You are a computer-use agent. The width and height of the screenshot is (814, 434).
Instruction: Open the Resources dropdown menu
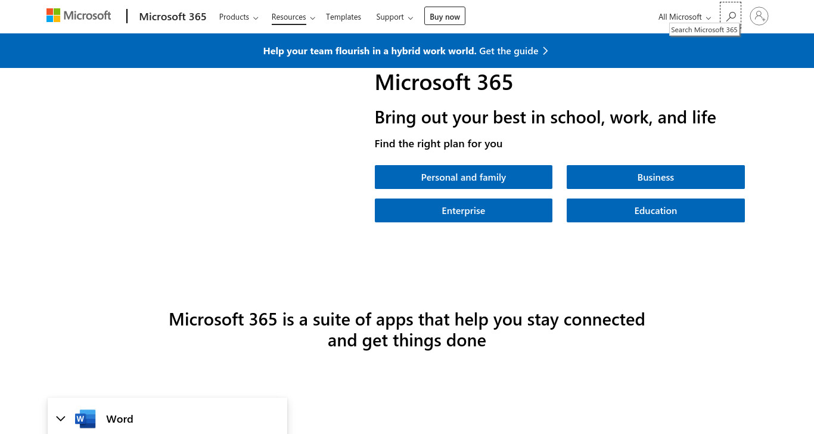(293, 17)
